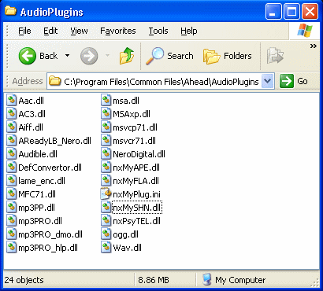Viewport: 323px width, 291px height.
Task: Open the Forward history dropdown arrow
Action: [107, 56]
